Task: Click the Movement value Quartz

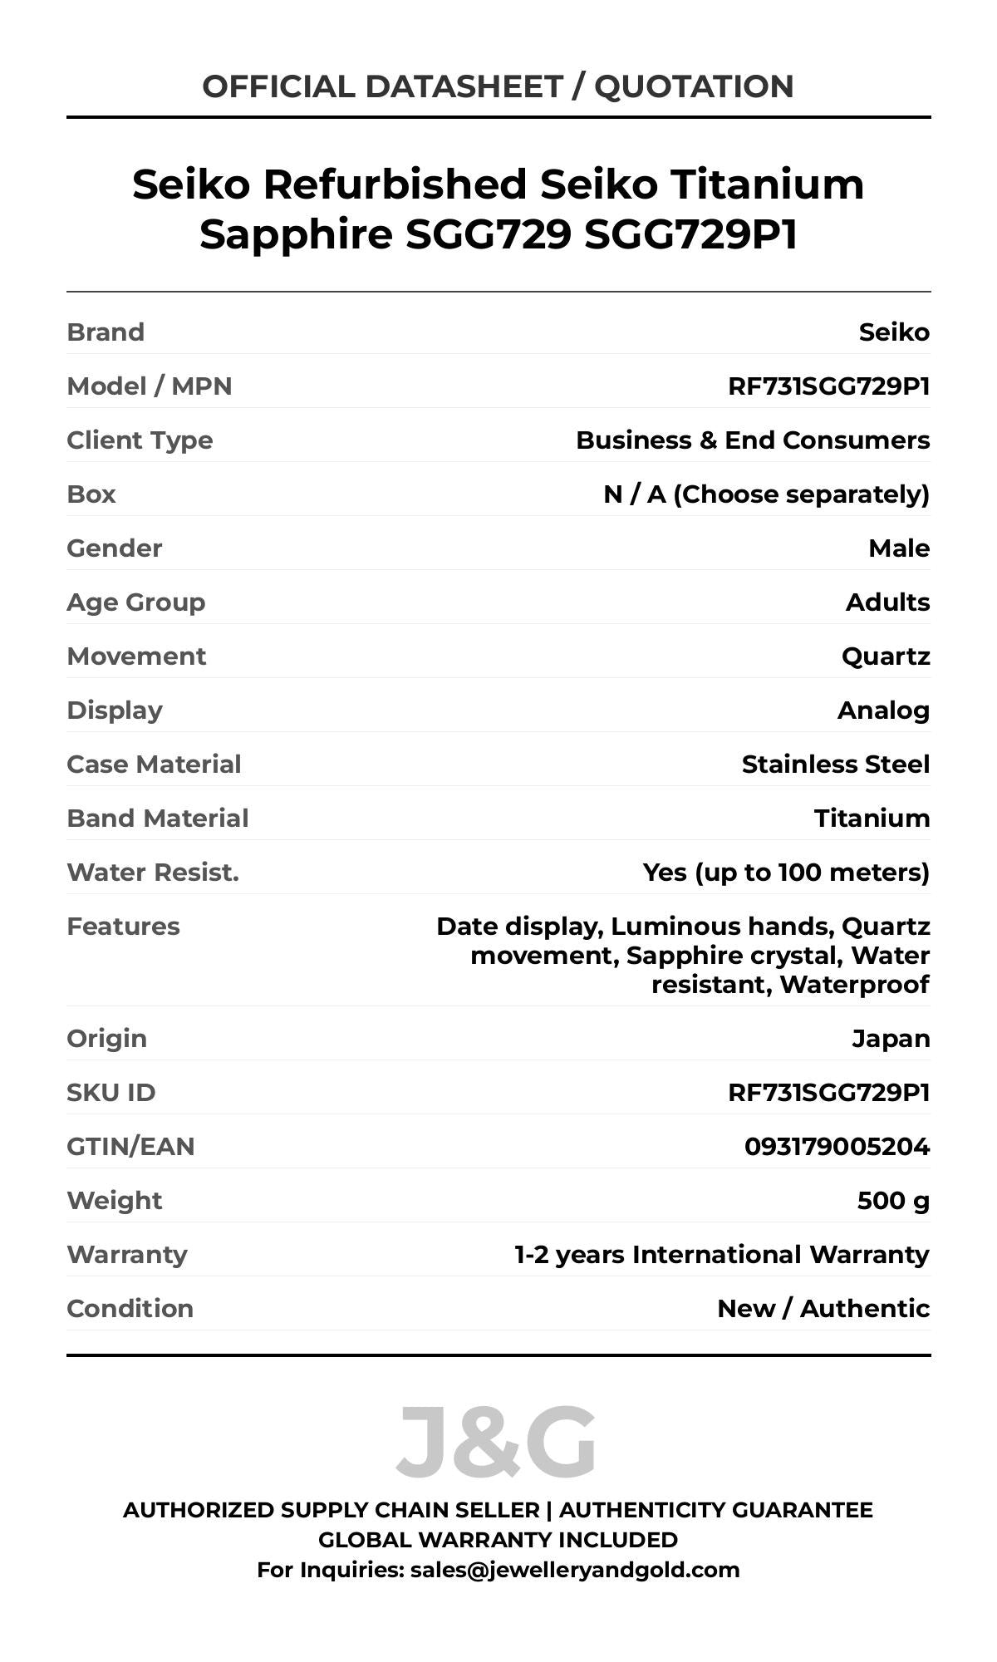Action: click(x=886, y=656)
